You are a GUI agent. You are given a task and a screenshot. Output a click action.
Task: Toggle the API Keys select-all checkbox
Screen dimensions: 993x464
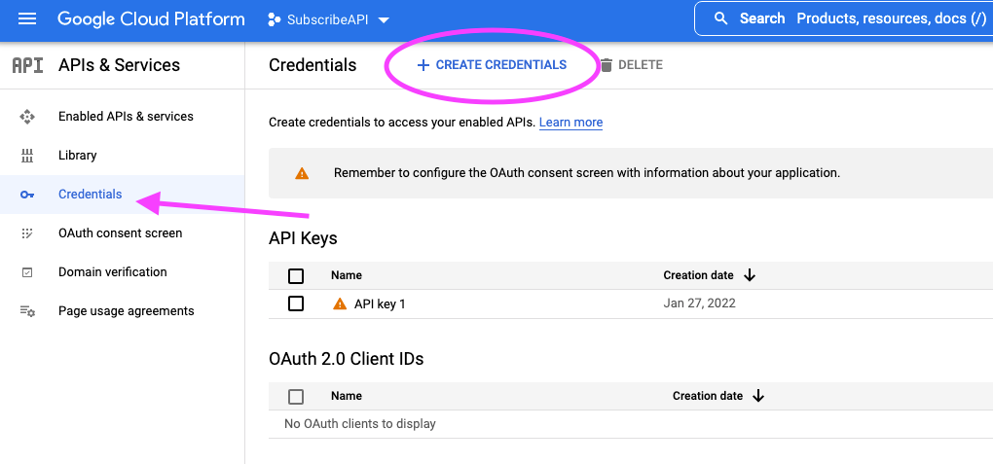[296, 276]
